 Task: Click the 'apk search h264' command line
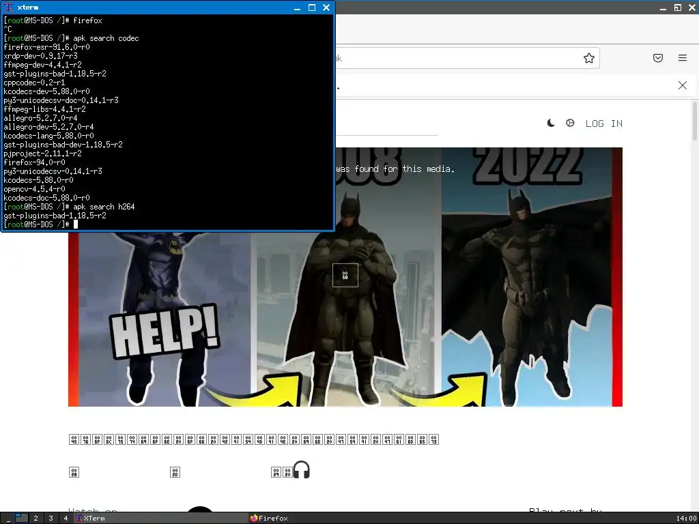coord(69,207)
